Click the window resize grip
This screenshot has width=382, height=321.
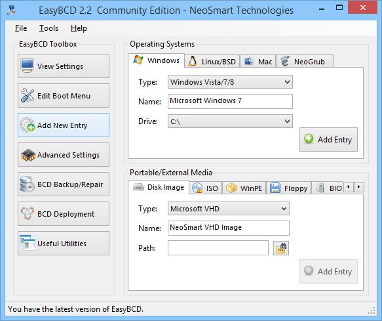point(372,310)
